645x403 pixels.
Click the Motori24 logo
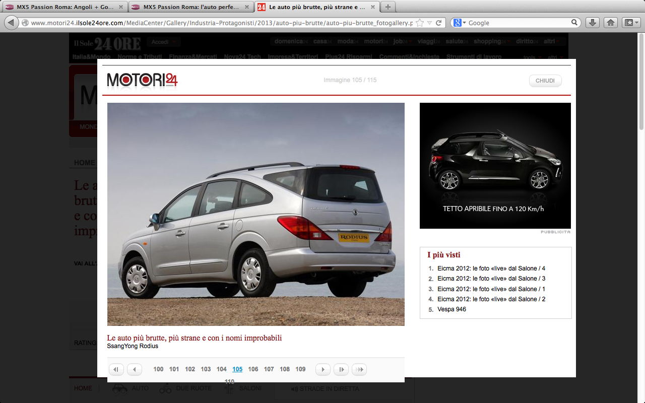(x=142, y=80)
